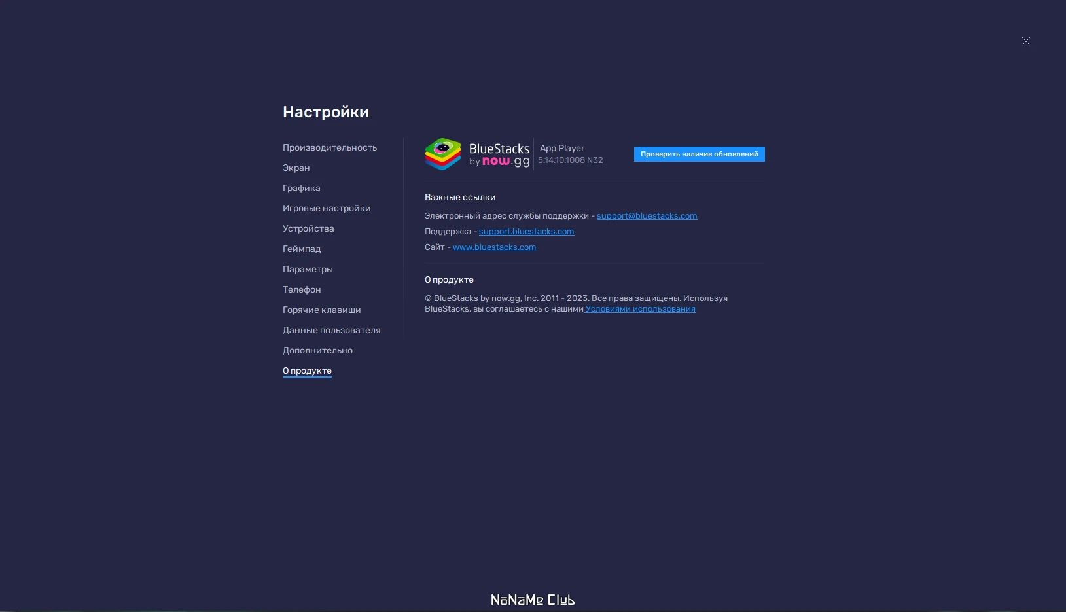This screenshot has height=612, width=1066.
Task: Open the support@bluestacks.com email link
Action: coord(647,215)
